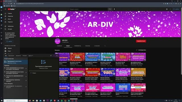Expand arrow for default apps by file type
182x102 pixels.
tap(26, 69)
